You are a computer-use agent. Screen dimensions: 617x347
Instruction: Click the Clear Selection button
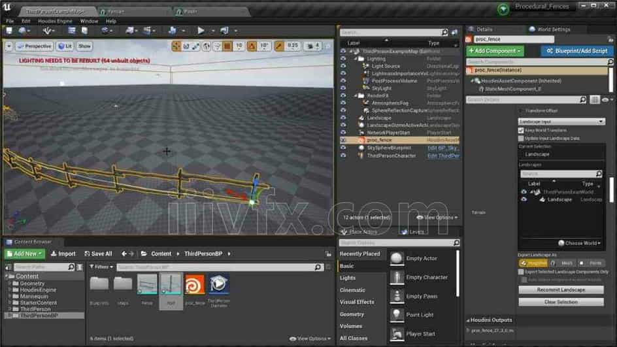[561, 302]
